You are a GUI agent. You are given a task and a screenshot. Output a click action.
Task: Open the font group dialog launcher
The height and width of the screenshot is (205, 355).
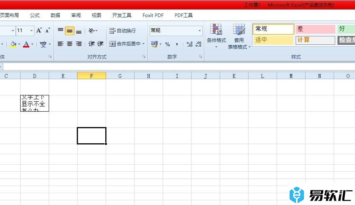pyautogui.click(x=50, y=57)
